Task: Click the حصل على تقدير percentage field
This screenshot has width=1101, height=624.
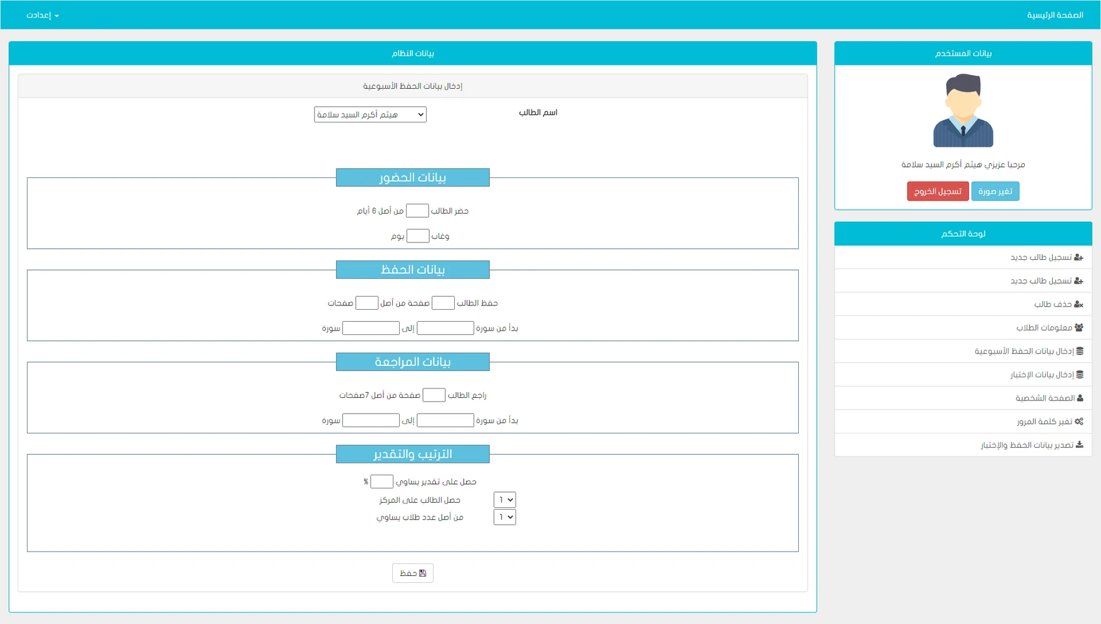Action: (x=382, y=482)
